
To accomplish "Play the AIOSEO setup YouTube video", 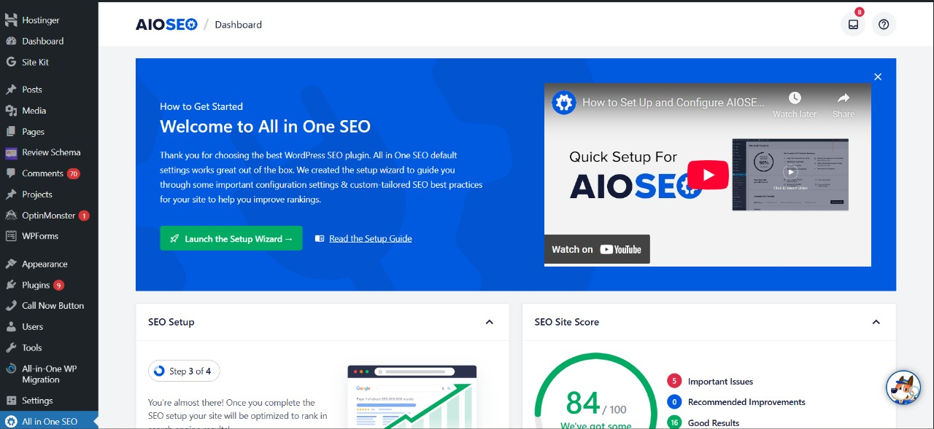I will point(707,175).
